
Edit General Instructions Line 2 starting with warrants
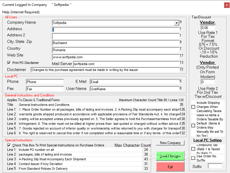point(99,114)
